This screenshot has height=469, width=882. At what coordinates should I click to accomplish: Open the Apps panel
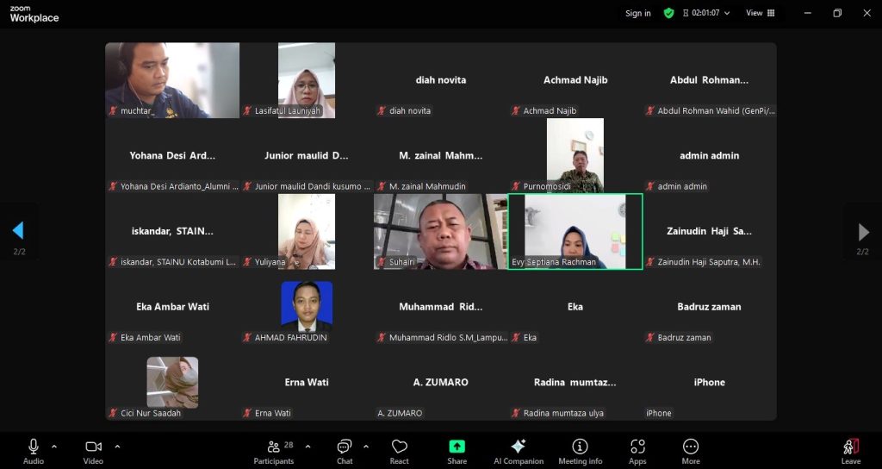(x=637, y=451)
